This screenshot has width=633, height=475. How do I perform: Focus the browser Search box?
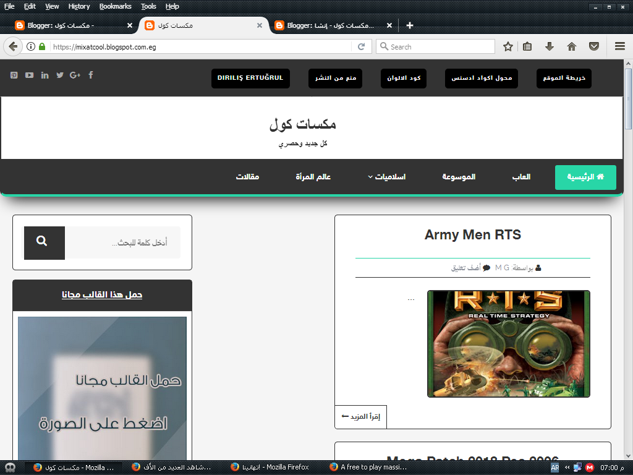pos(435,46)
